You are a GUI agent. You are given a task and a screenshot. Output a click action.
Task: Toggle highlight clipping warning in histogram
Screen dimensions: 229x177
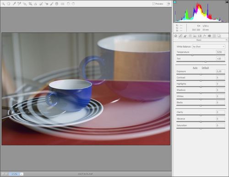(227, 2)
